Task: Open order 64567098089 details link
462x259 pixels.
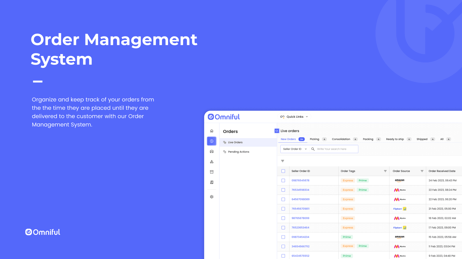Action: (x=300, y=199)
